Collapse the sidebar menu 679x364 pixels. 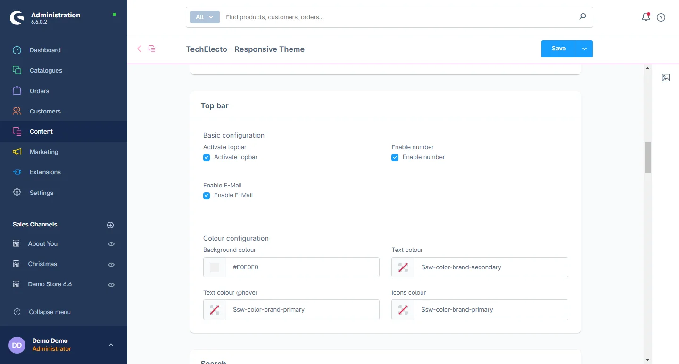point(50,312)
